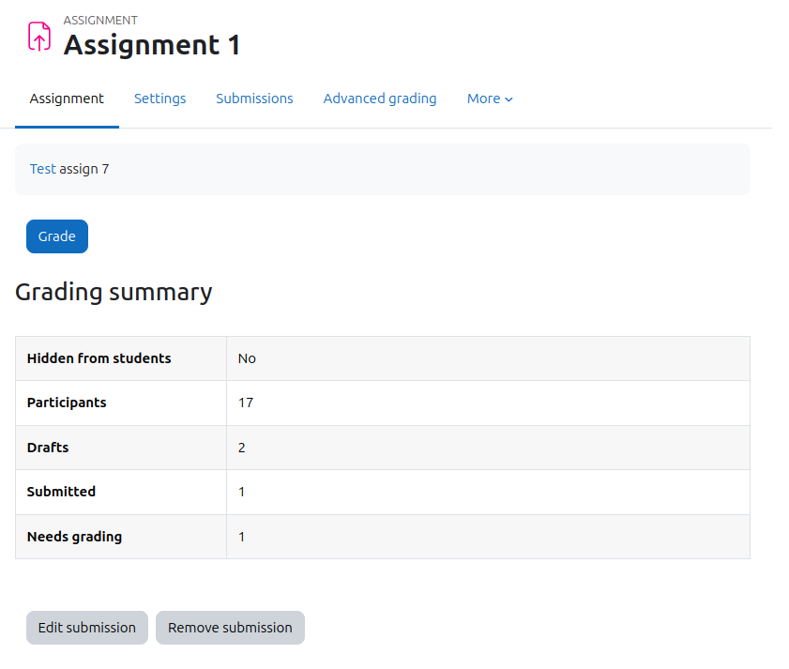Open the Assignment tab
The height and width of the screenshot is (669, 789).
click(x=67, y=99)
